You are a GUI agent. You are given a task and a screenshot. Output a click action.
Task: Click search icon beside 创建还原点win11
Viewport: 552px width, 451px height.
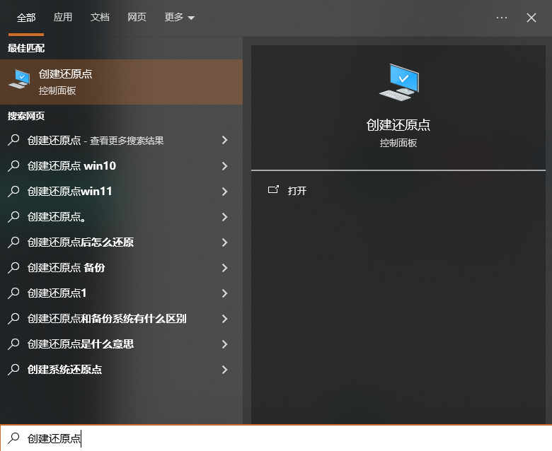coord(13,192)
